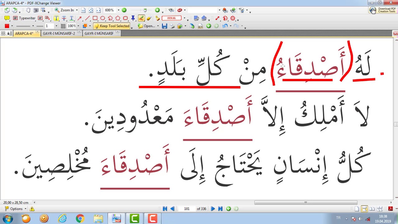Select the Distance measuring tool
The height and width of the screenshot is (224, 398).
tap(217, 18)
